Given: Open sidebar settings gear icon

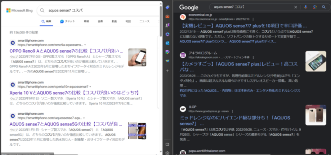Looking at the screenshot, I should (168, 153).
